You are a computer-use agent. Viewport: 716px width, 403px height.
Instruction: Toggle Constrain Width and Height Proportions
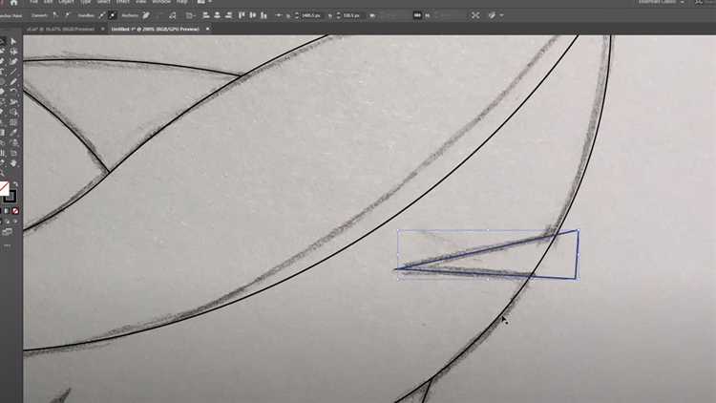(x=417, y=15)
